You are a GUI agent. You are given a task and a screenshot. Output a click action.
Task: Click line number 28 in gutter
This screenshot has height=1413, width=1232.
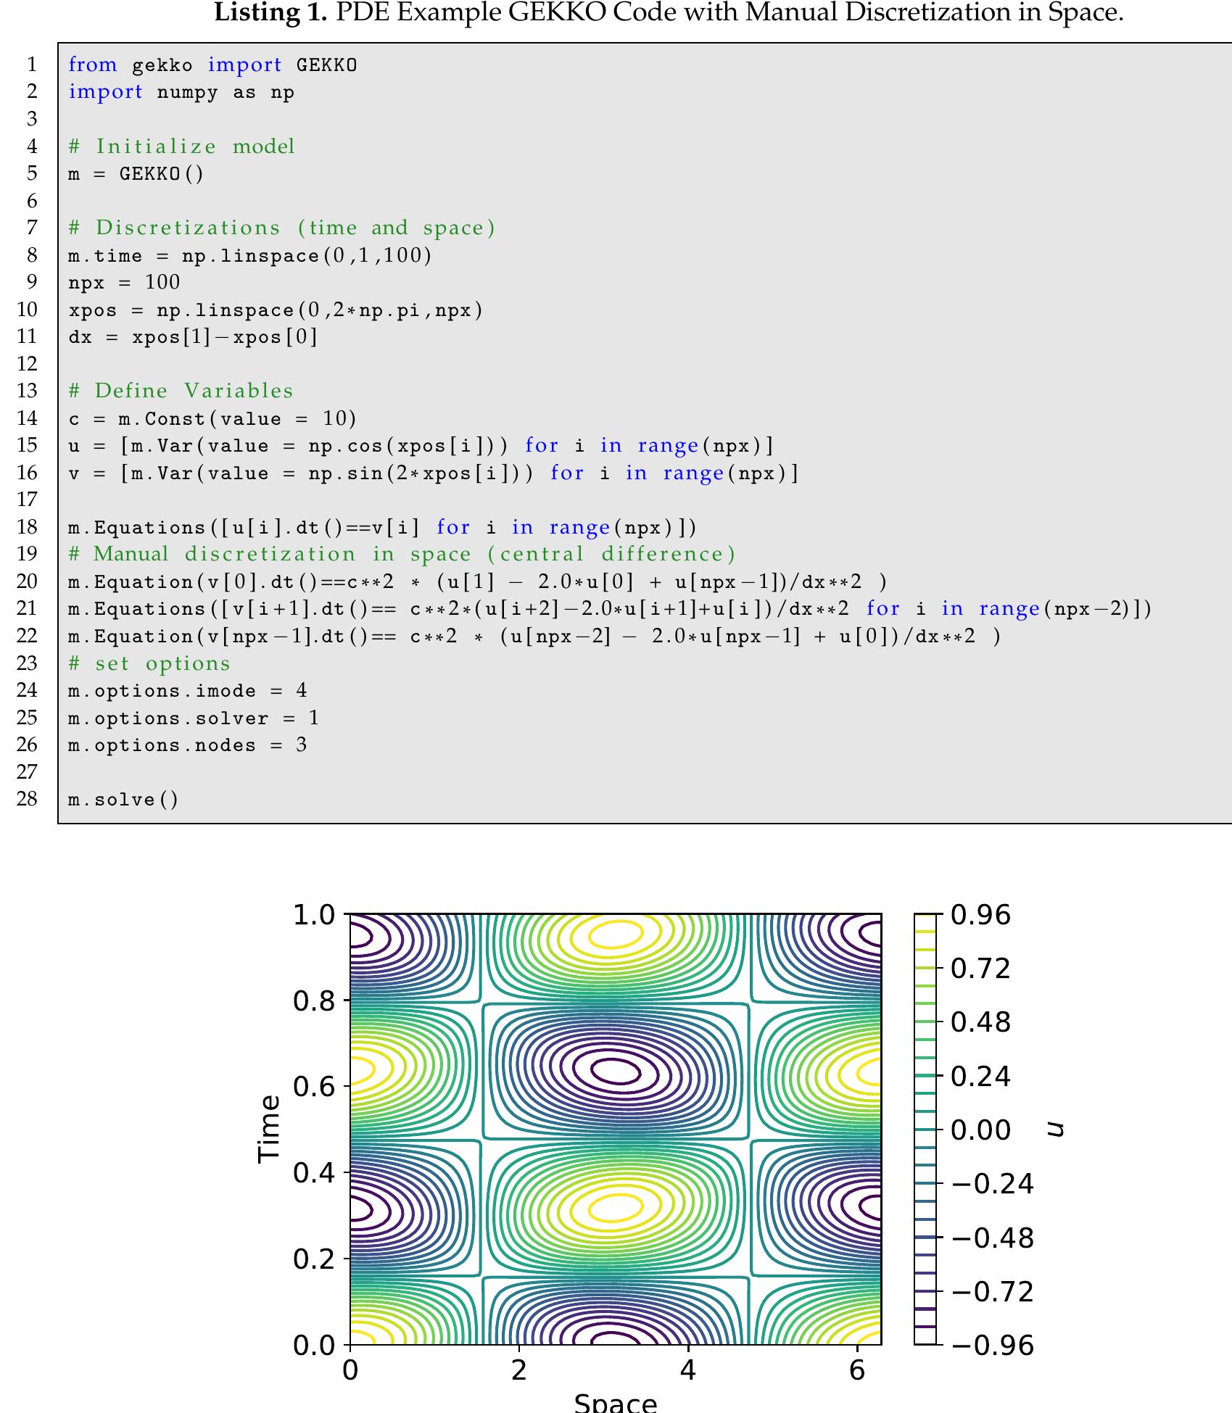coord(28,799)
